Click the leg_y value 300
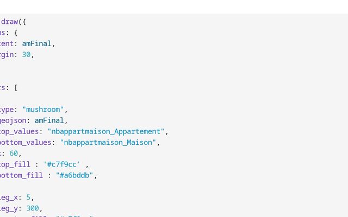Screen dimensions: 348x217 tap(33, 208)
